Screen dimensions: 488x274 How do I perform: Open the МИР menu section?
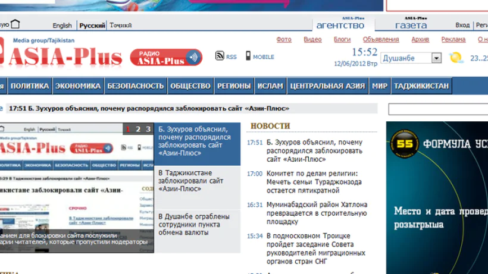pyautogui.click(x=380, y=86)
